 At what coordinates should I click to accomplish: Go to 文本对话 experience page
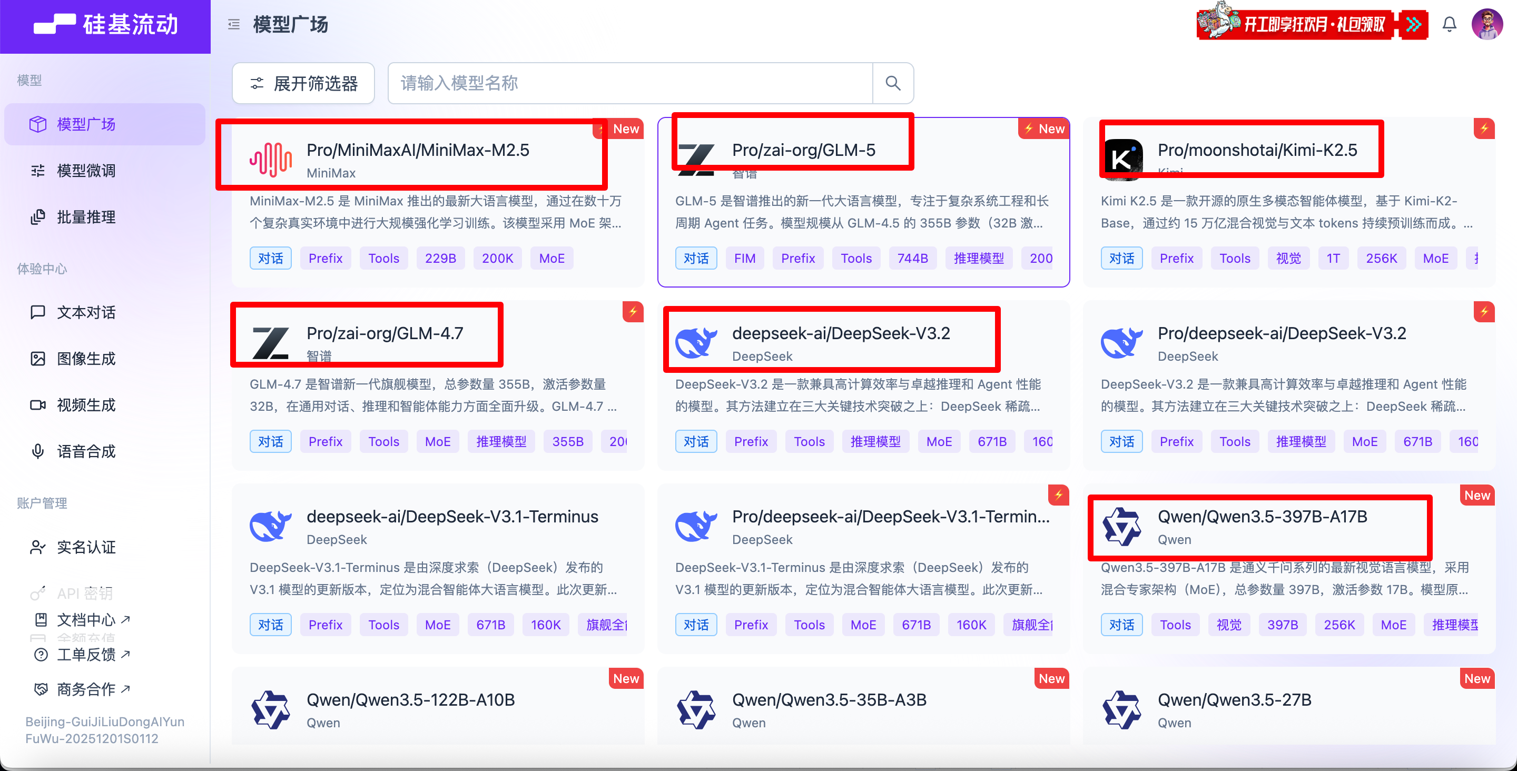pos(86,312)
